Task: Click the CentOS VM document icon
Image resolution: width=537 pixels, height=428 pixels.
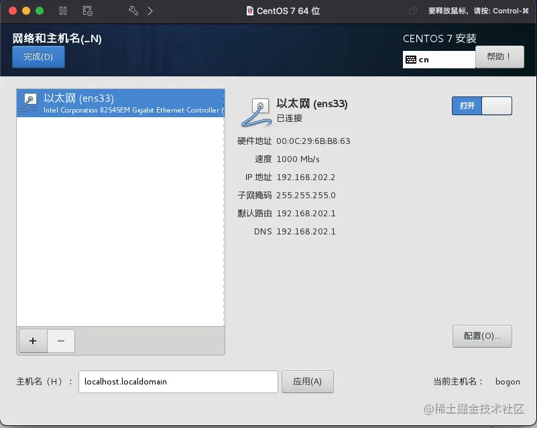Action: click(250, 11)
